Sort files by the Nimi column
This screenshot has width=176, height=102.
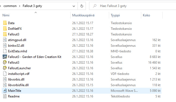point(6,15)
